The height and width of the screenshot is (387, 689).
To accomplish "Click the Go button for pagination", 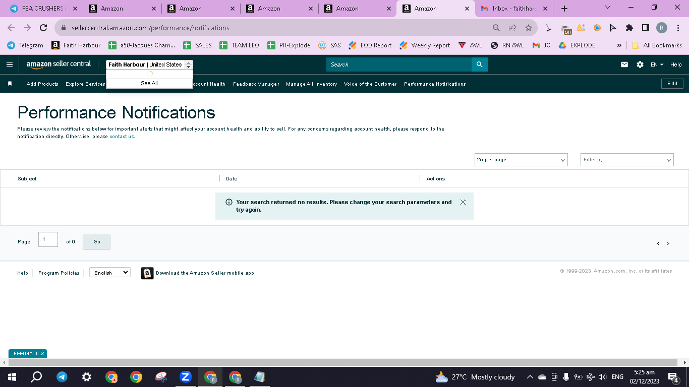I will [97, 242].
